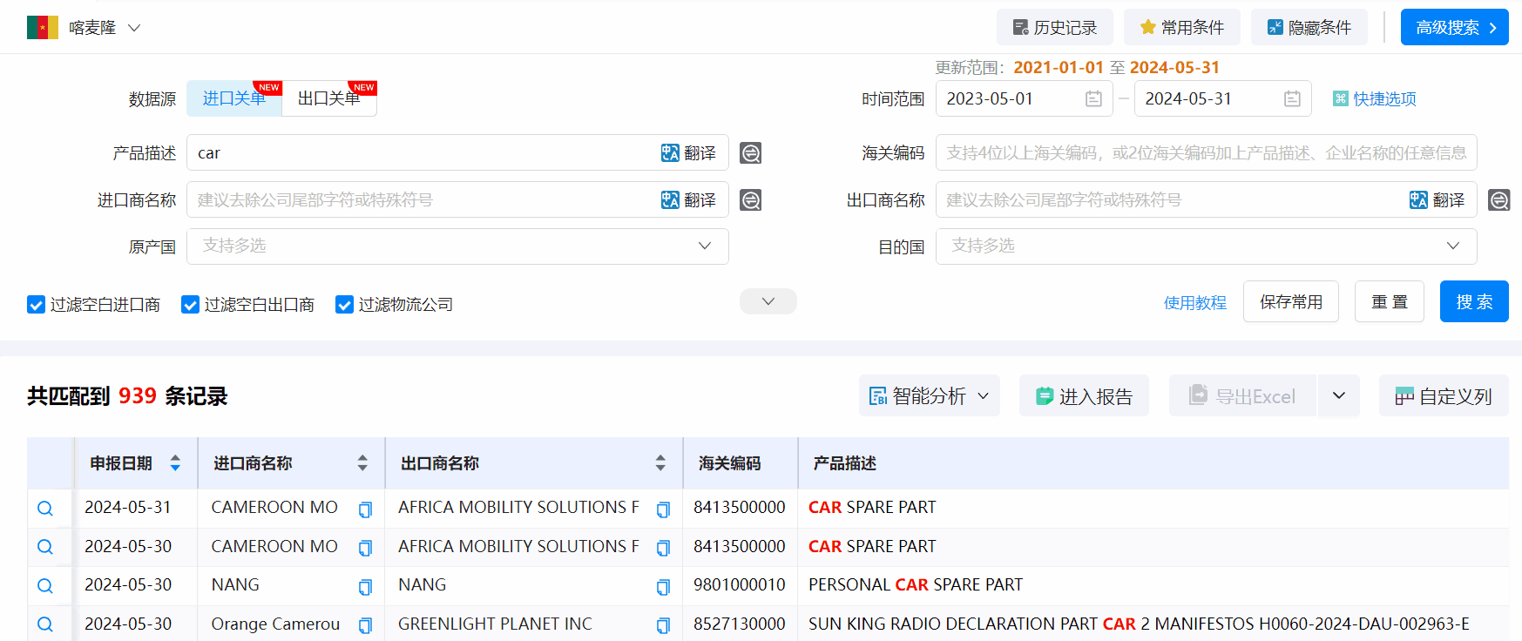
Task: Open the 原产国 multi-select dropdown
Action: [x=457, y=246]
